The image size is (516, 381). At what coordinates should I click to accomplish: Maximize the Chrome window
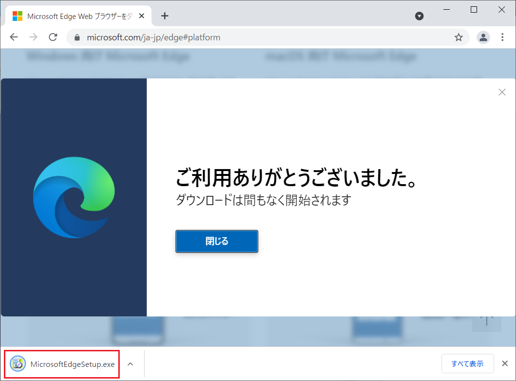[474, 10]
